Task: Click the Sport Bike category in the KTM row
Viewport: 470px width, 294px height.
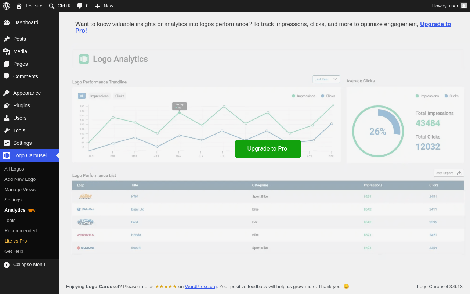Action: pos(260,197)
